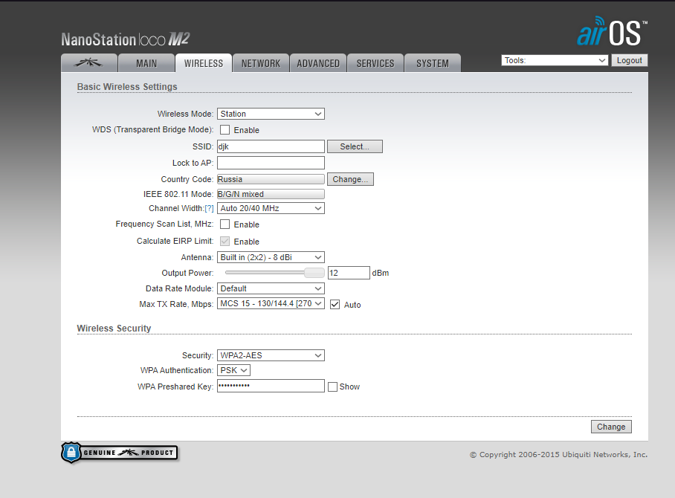Click the Genuine Product badge
The image size is (675, 498).
point(119,453)
